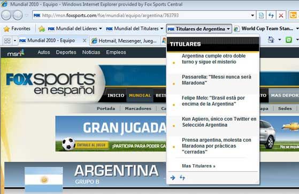Click the soccer ball in the Gran Jugada banner
The width and height of the screenshot is (299, 194).
[68, 144]
